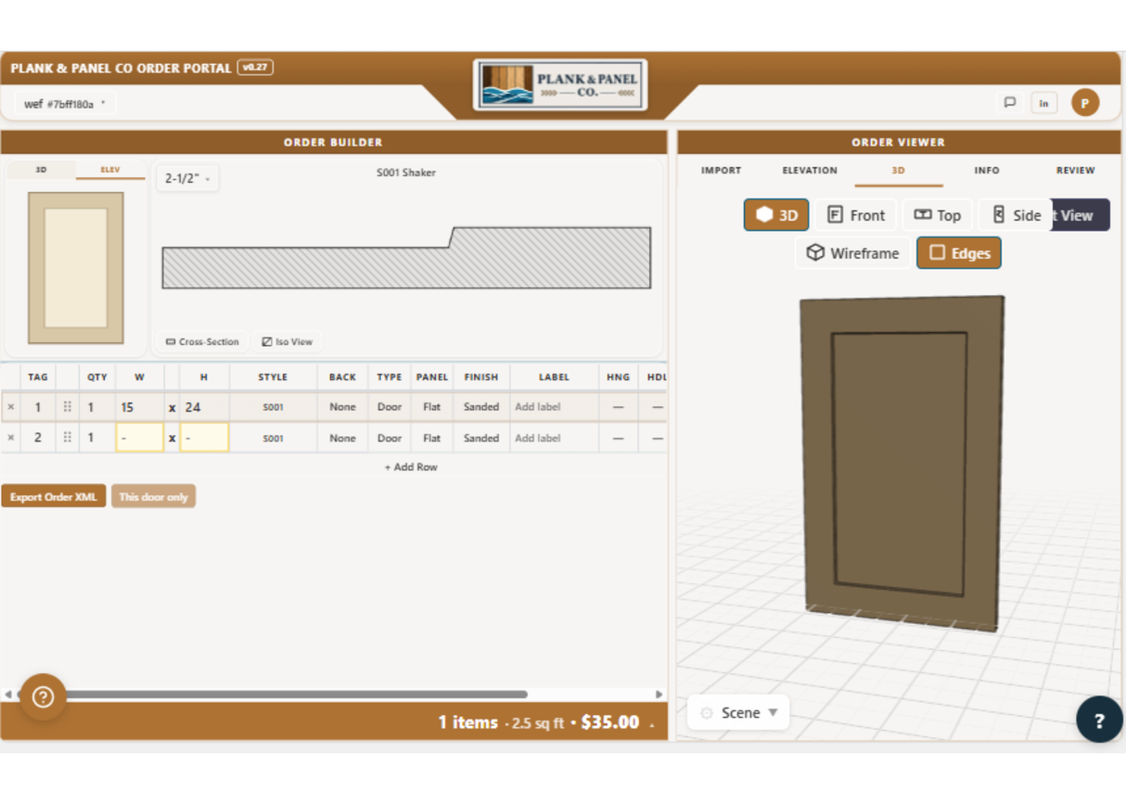Image resolution: width=1126 pixels, height=804 pixels.
Task: Click the Iso View button
Action: click(x=287, y=342)
